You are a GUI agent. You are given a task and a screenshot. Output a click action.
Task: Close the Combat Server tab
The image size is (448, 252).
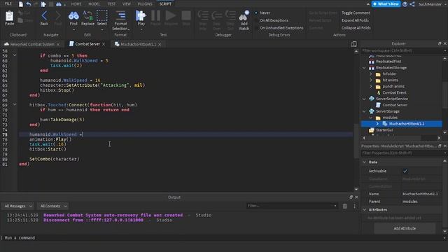pyautogui.click(x=104, y=44)
